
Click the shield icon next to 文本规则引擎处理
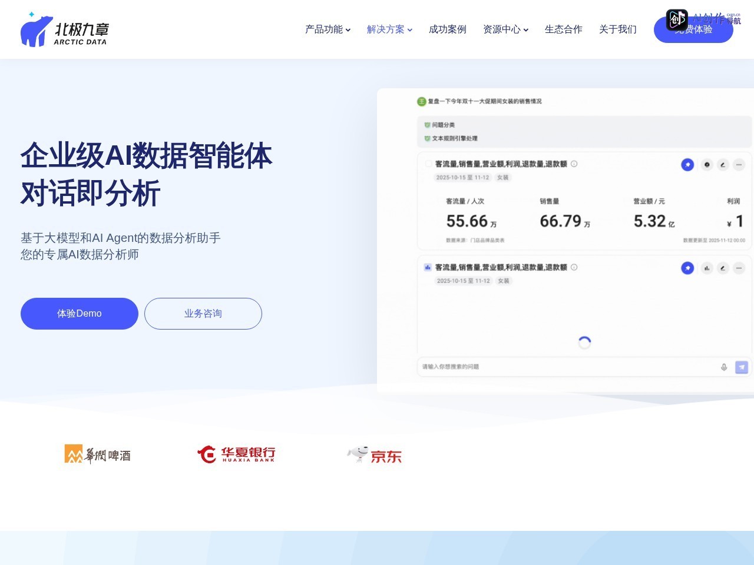click(427, 138)
